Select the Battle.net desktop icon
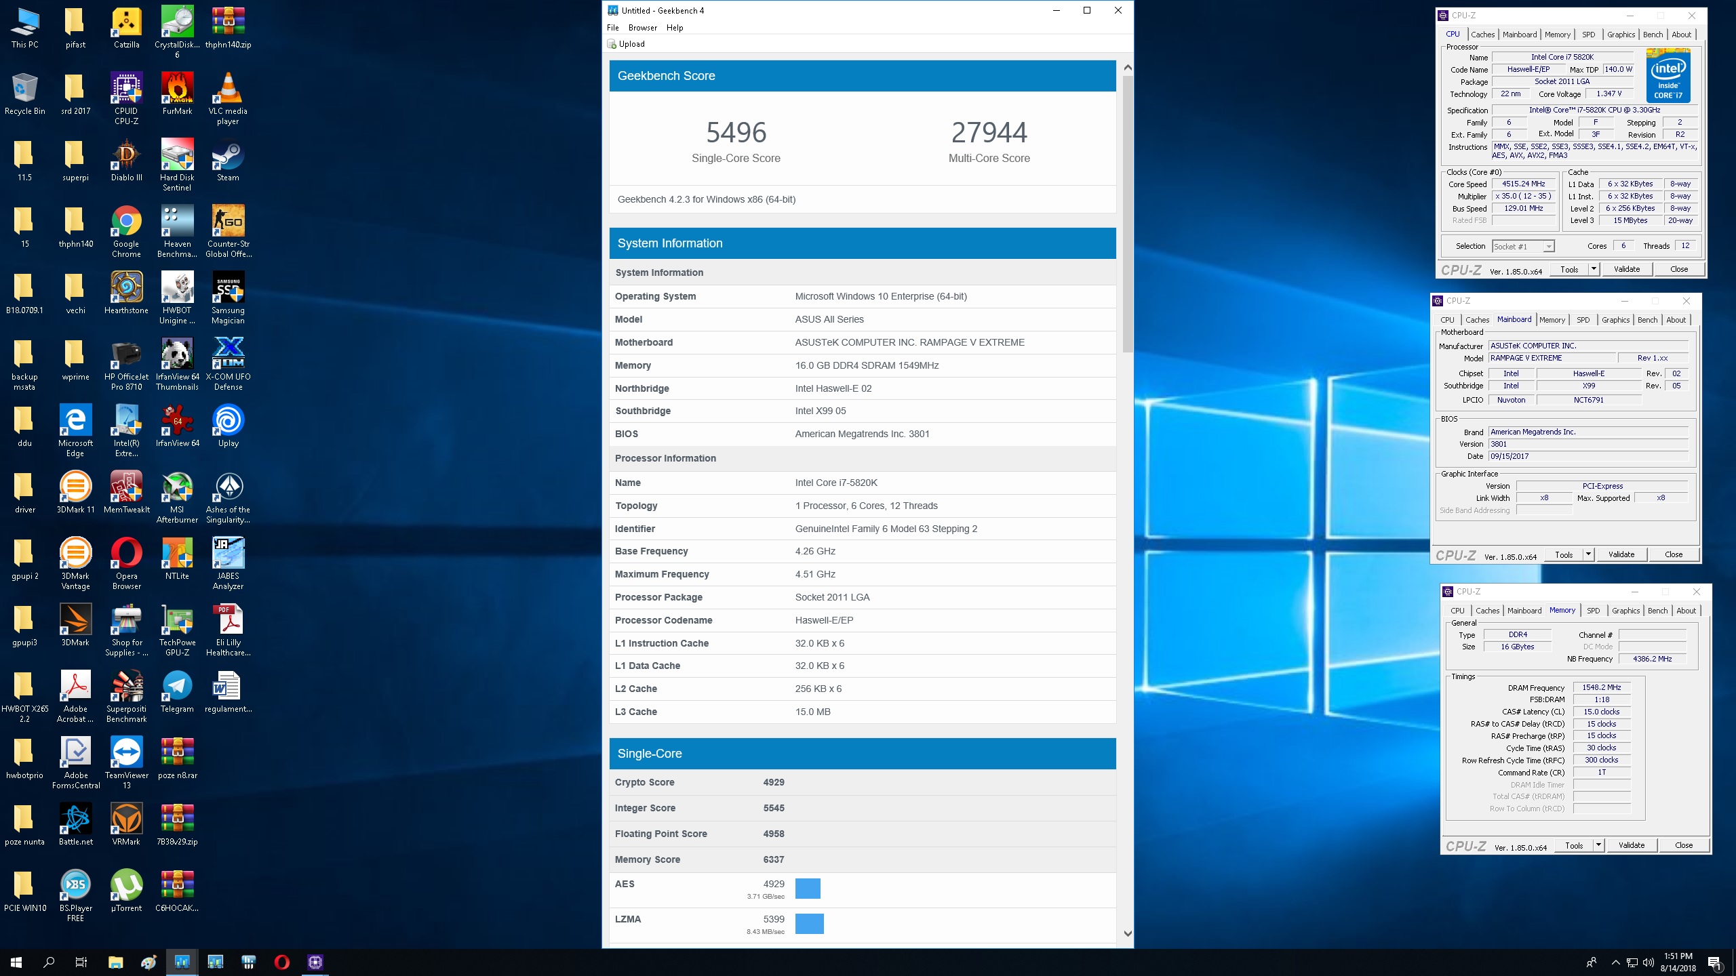The image size is (1736, 976). (76, 826)
